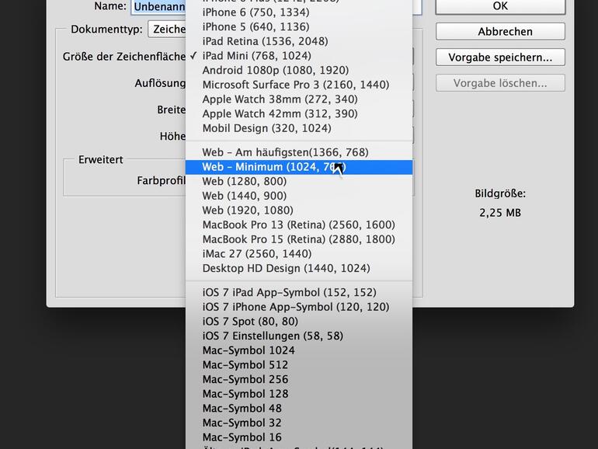
Task: Click the Abbrechen button
Action: point(500,31)
